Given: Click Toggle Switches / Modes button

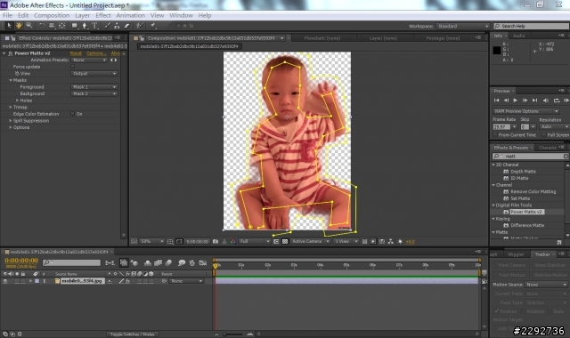Looking at the screenshot, I should [x=133, y=334].
